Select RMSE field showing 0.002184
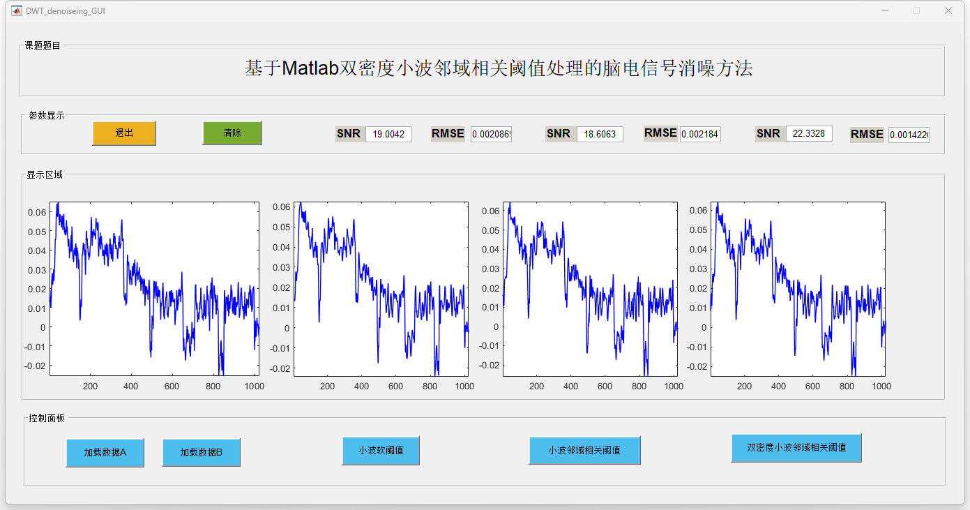 [700, 134]
